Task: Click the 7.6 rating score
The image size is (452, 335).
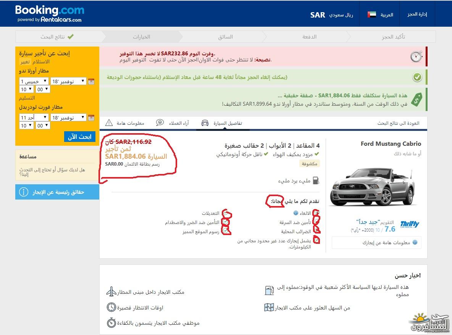Action: (x=390, y=229)
